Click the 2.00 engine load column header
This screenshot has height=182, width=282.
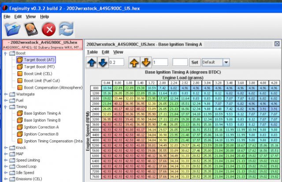click(x=163, y=83)
